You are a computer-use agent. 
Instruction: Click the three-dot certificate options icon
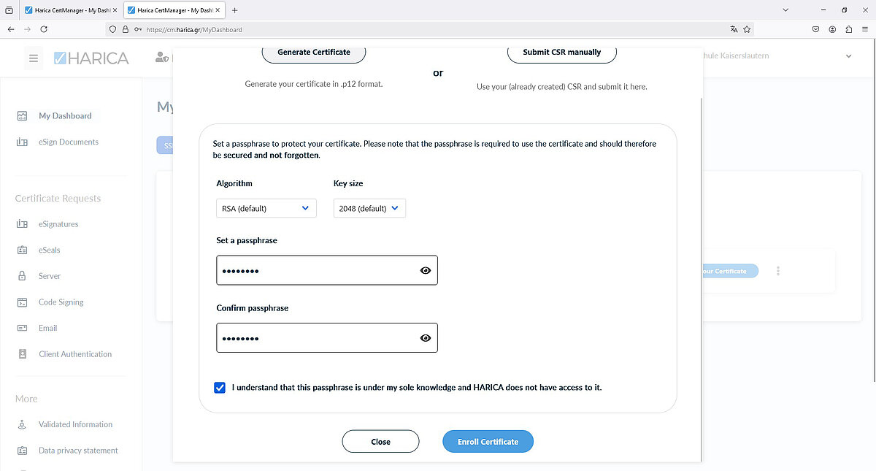[x=778, y=271]
